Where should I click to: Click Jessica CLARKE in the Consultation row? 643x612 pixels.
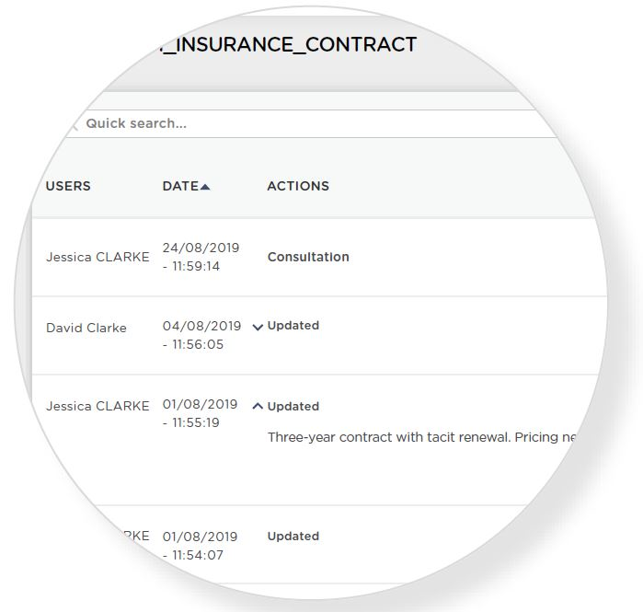tap(98, 257)
